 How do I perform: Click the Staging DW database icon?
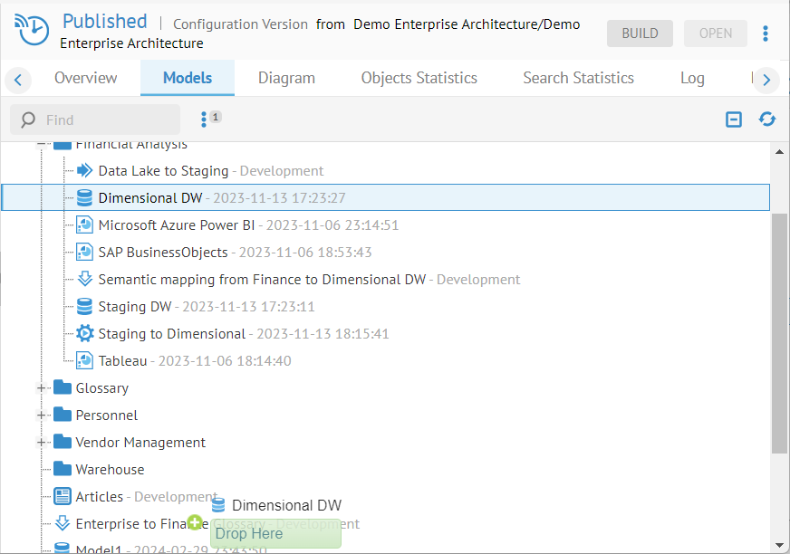(84, 306)
